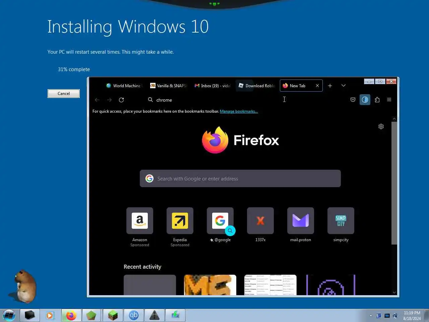Open new tab personalize gear icon
This screenshot has height=322, width=429.
click(381, 126)
